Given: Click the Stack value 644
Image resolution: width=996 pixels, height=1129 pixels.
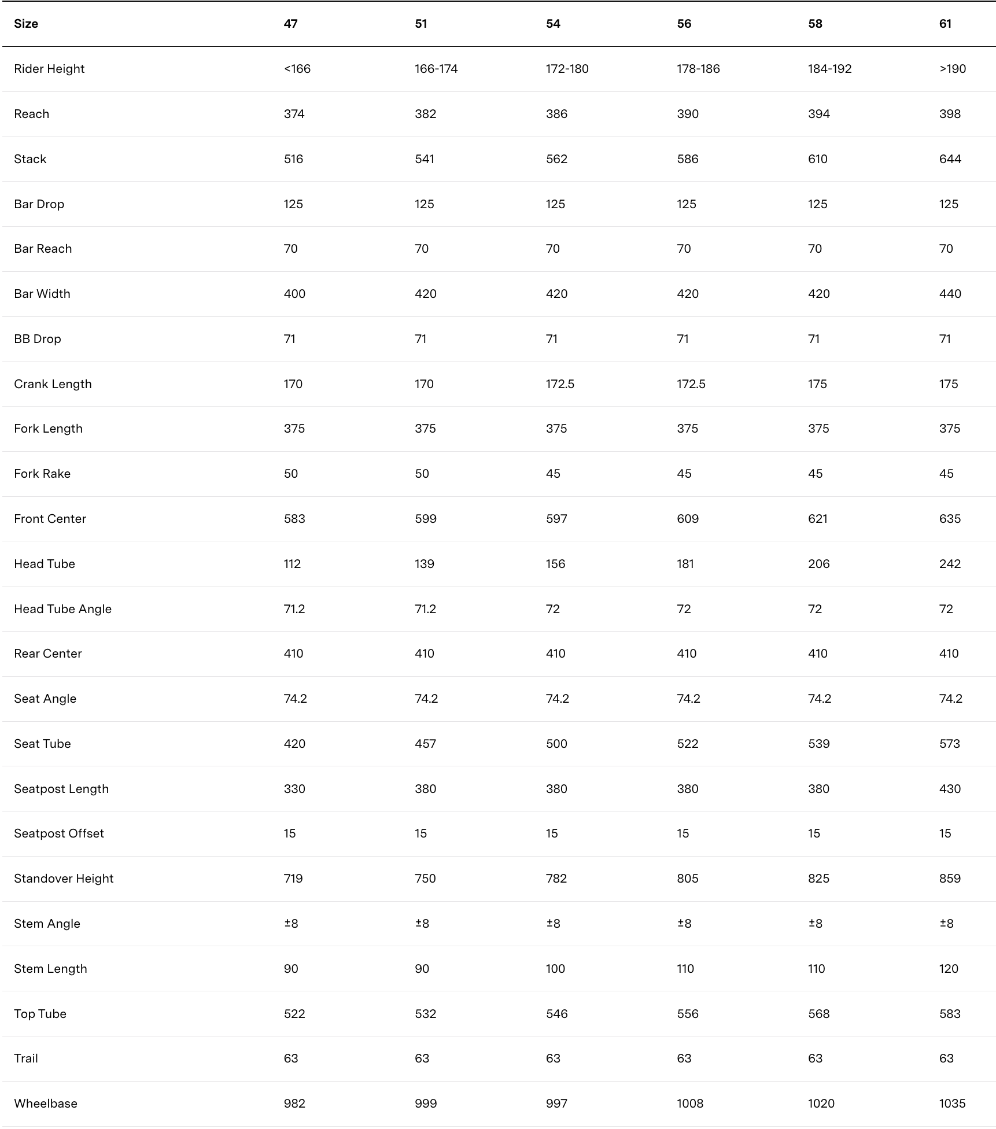Looking at the screenshot, I should (x=950, y=159).
